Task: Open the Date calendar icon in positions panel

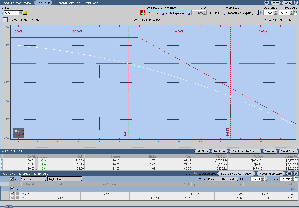Action: (296, 179)
